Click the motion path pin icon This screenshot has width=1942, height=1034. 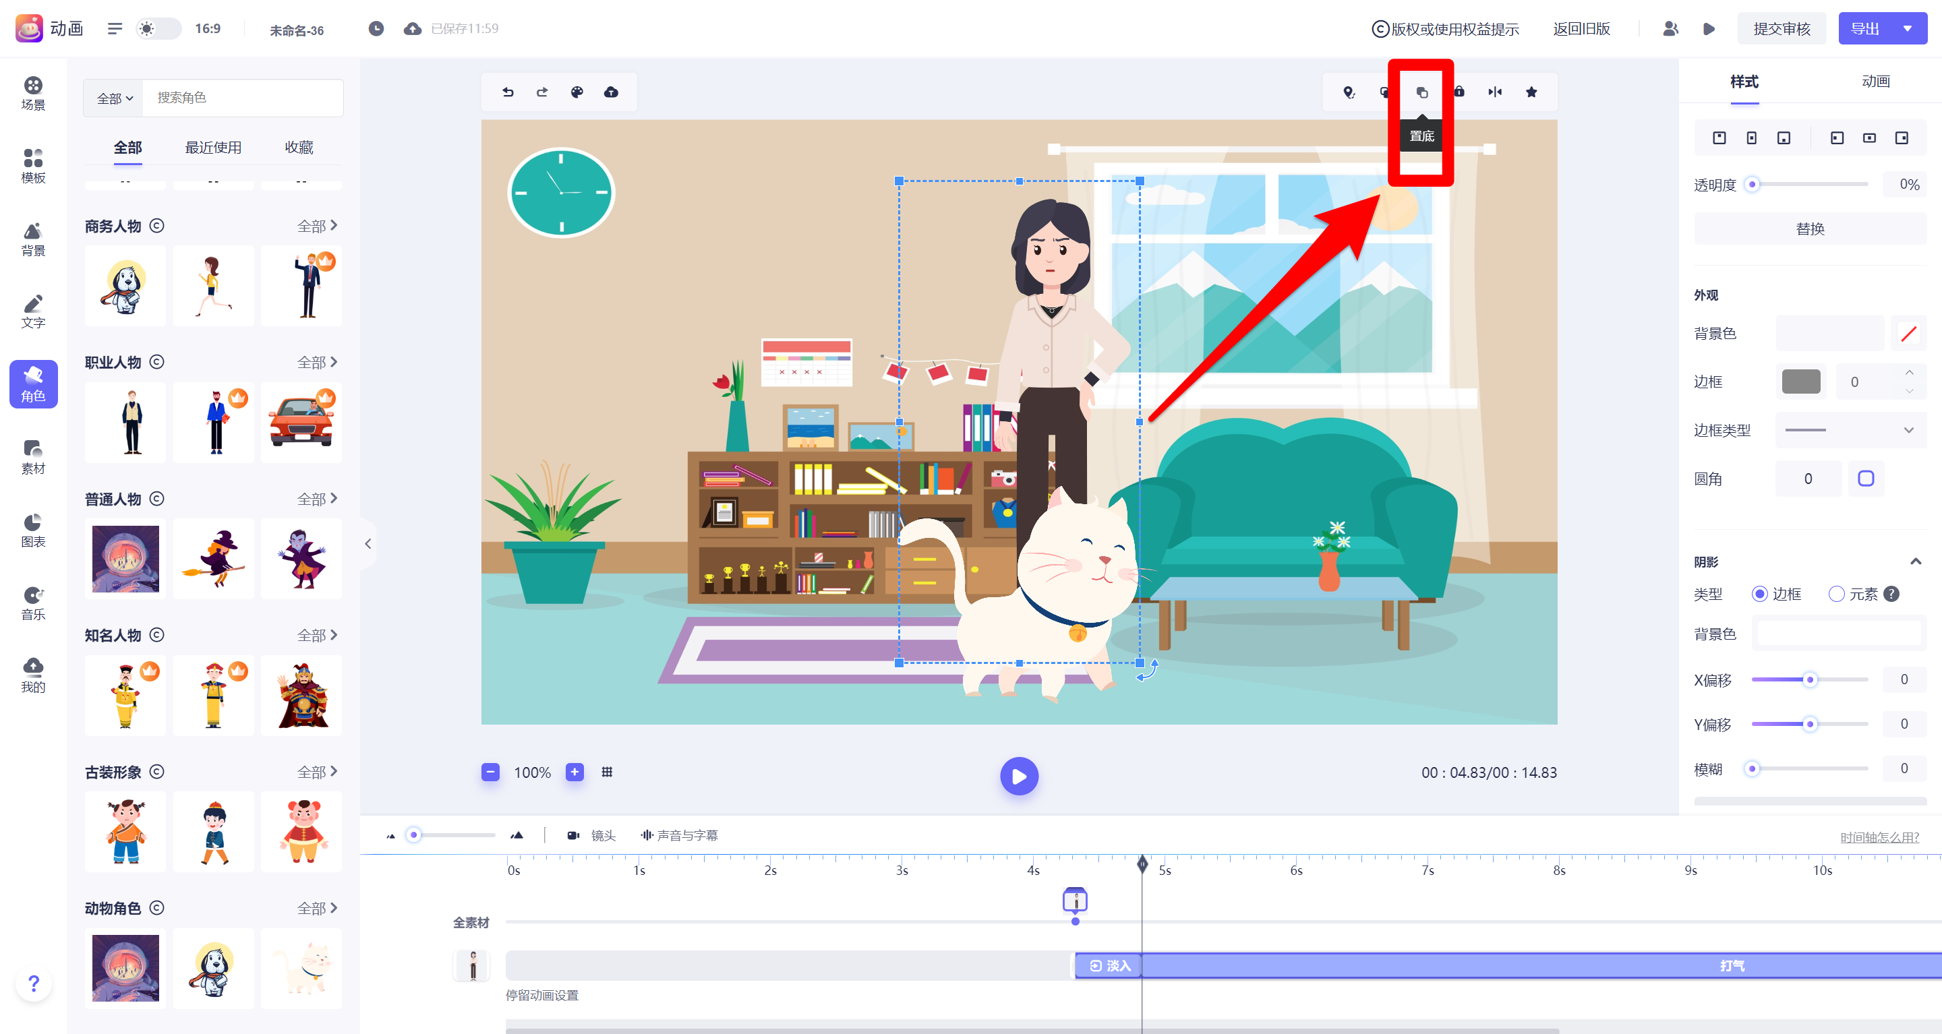click(x=1349, y=92)
